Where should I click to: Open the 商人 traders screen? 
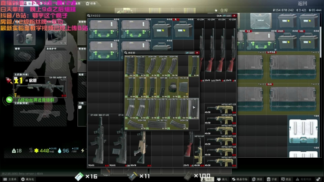coord(222,179)
